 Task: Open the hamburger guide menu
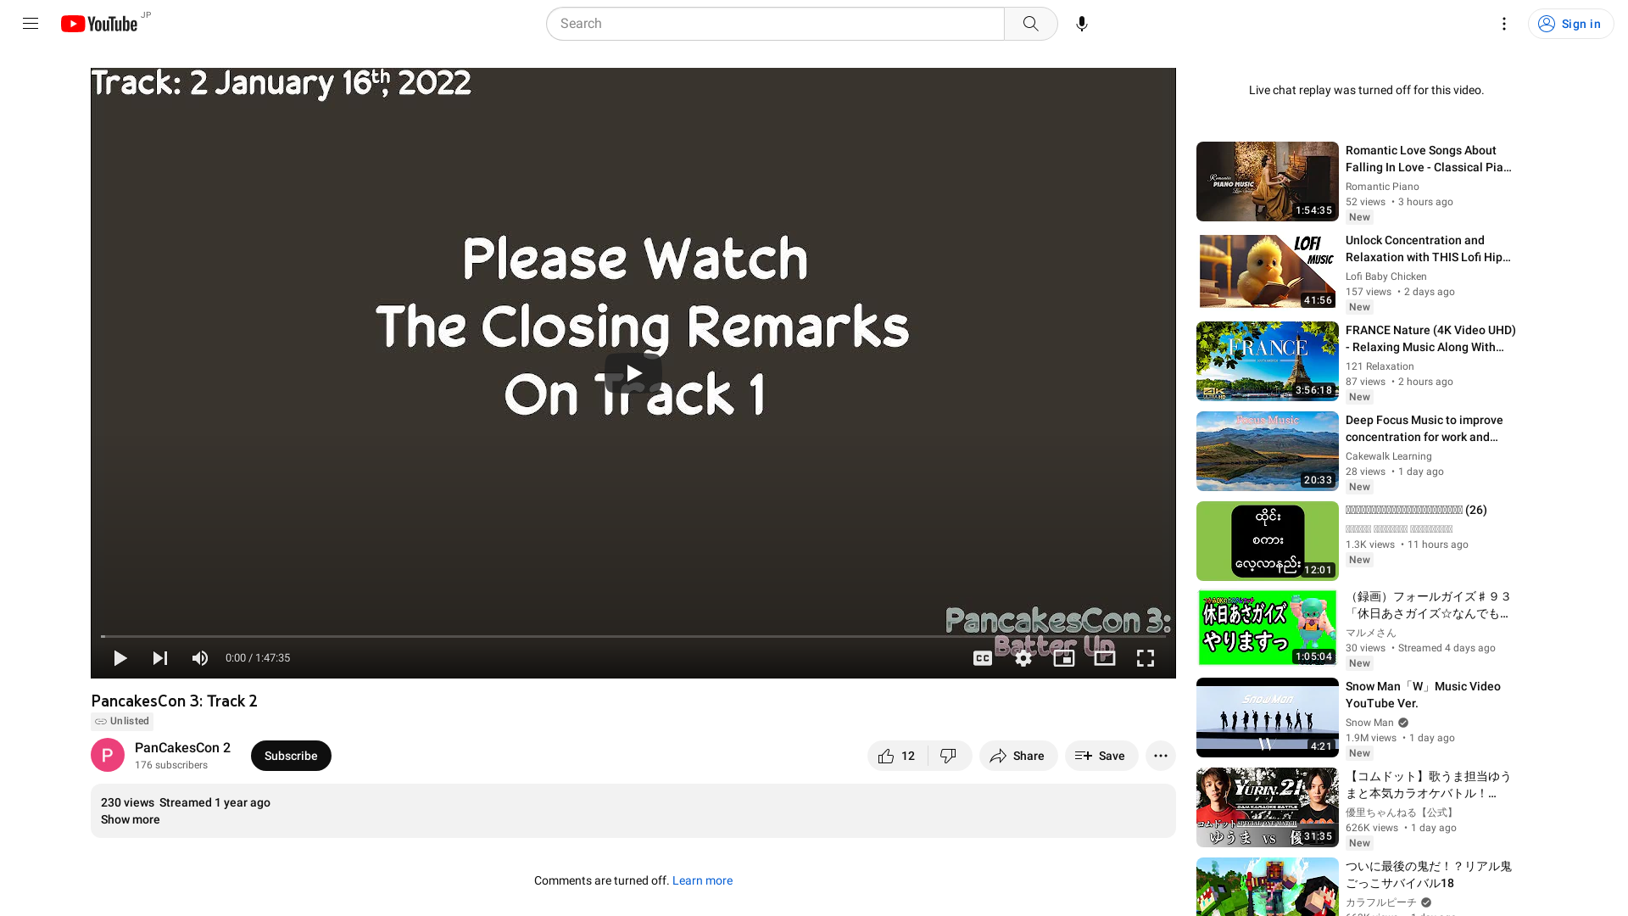[31, 24]
